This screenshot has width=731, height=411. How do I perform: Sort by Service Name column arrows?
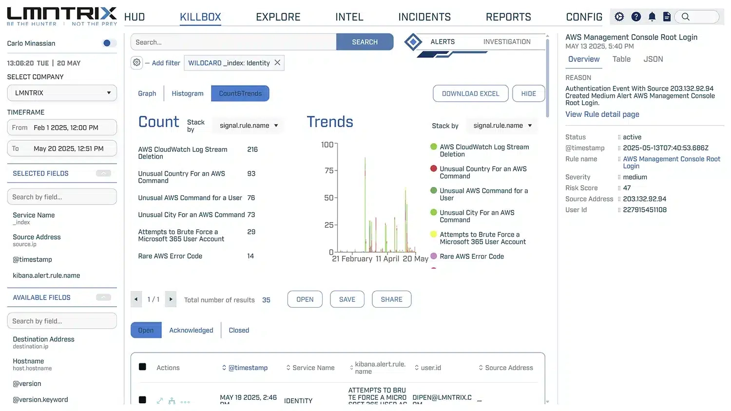pos(288,368)
